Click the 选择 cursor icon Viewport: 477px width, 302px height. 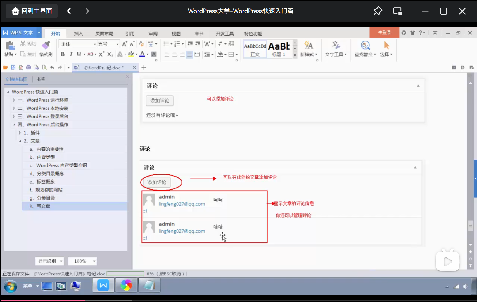386,45
